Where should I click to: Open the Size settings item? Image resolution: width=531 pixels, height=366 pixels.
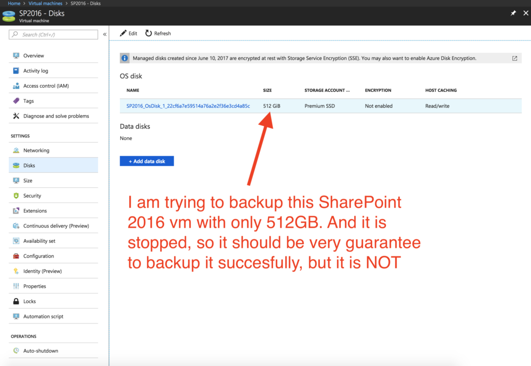53,180
